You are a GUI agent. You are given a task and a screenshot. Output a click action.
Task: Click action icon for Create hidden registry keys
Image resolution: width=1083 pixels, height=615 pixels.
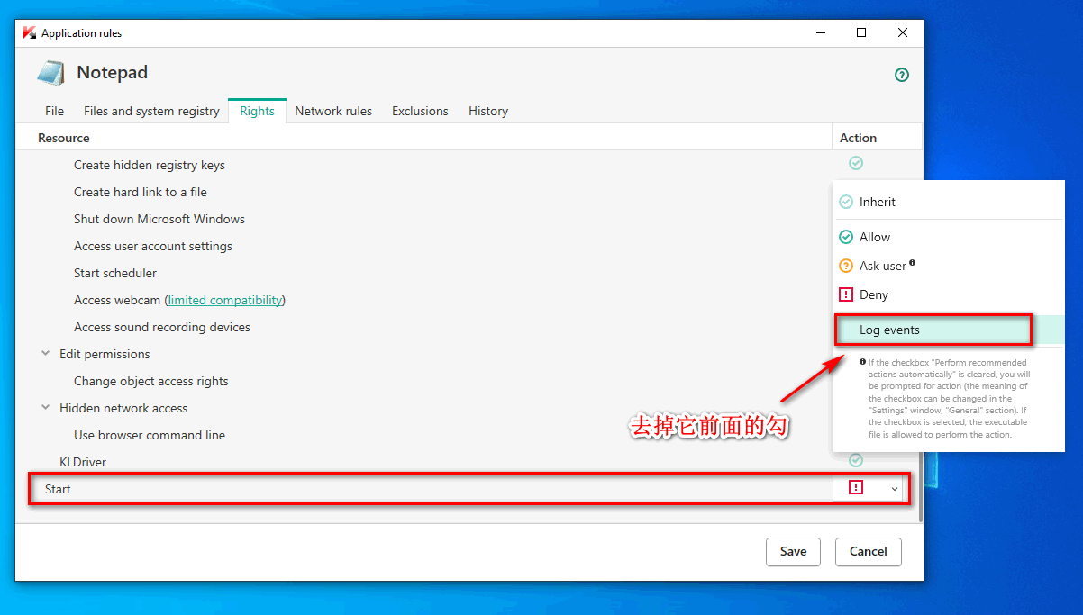point(856,163)
